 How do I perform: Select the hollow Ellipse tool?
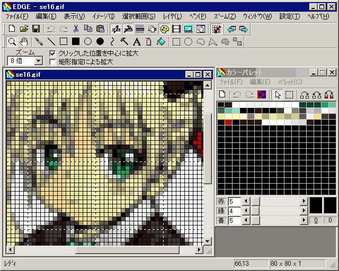(88, 41)
